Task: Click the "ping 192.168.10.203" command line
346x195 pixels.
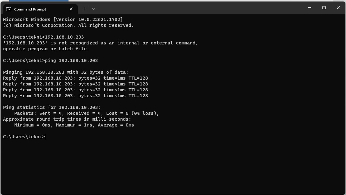Action: coord(71,60)
